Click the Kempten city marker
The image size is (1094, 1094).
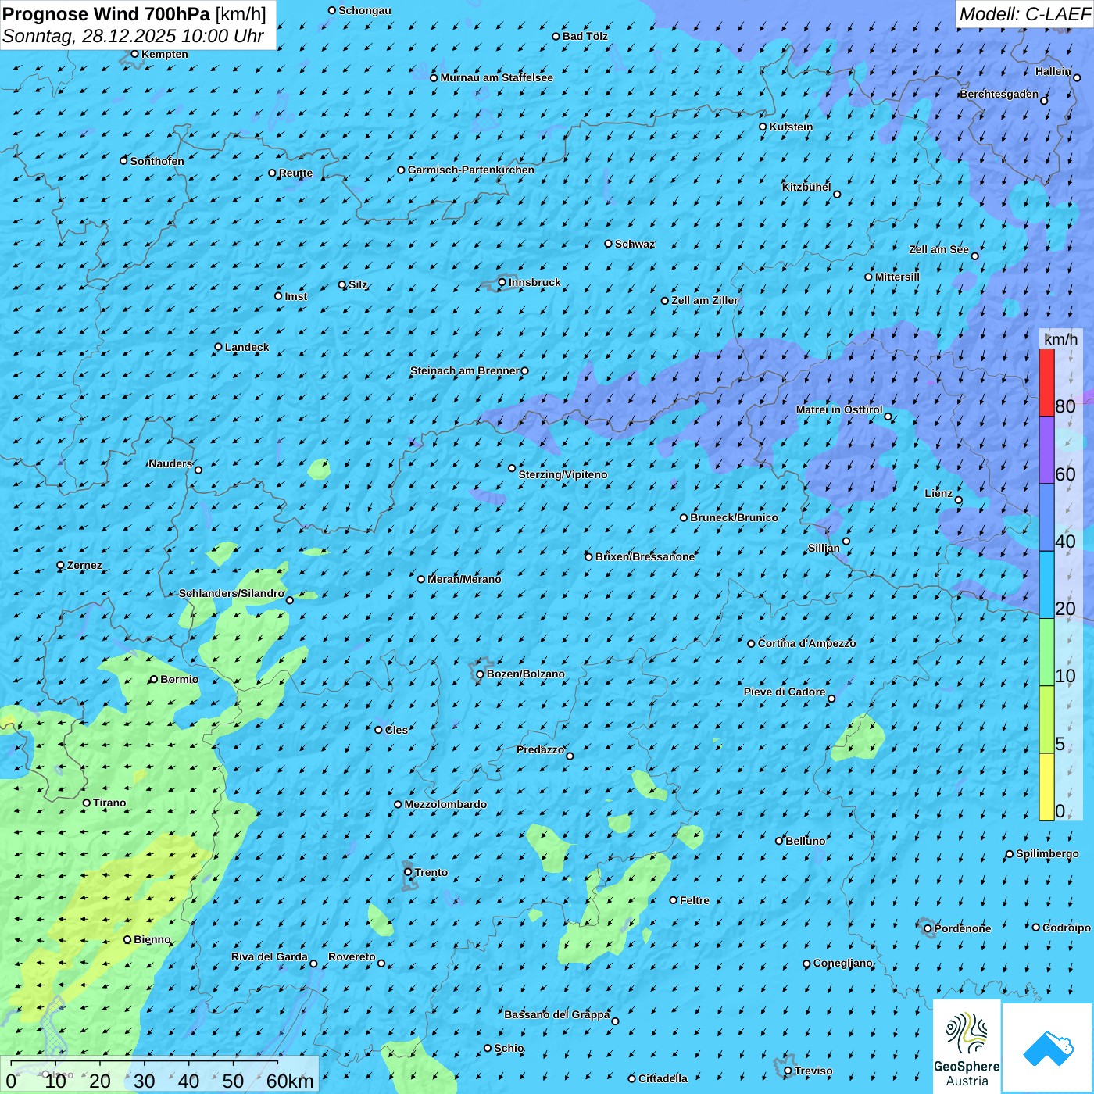click(x=134, y=54)
